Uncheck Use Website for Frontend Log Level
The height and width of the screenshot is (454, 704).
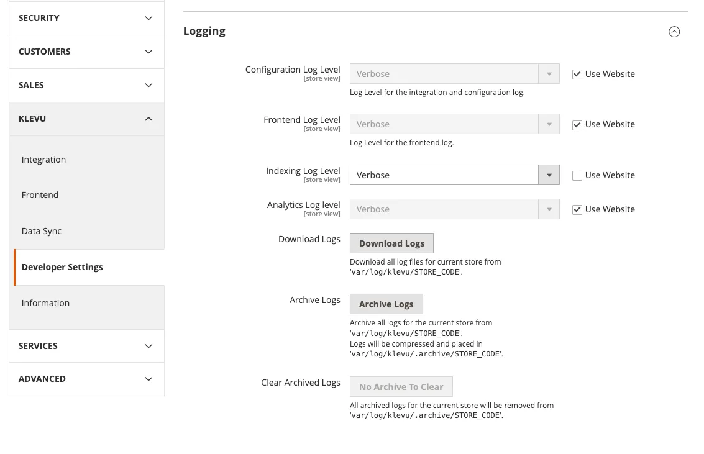click(577, 125)
